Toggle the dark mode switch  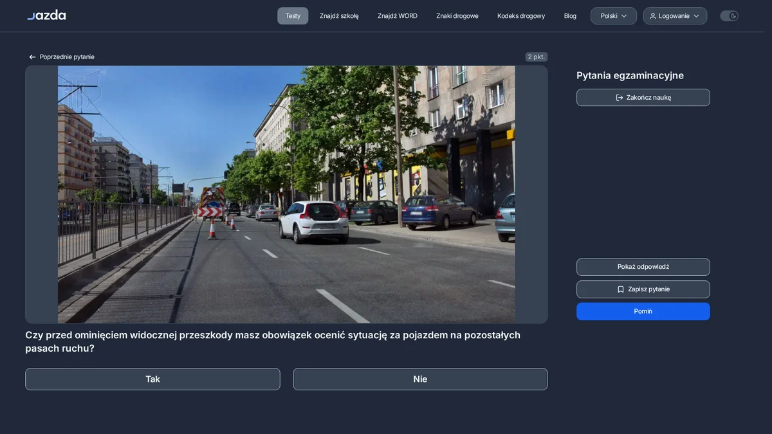coord(729,16)
